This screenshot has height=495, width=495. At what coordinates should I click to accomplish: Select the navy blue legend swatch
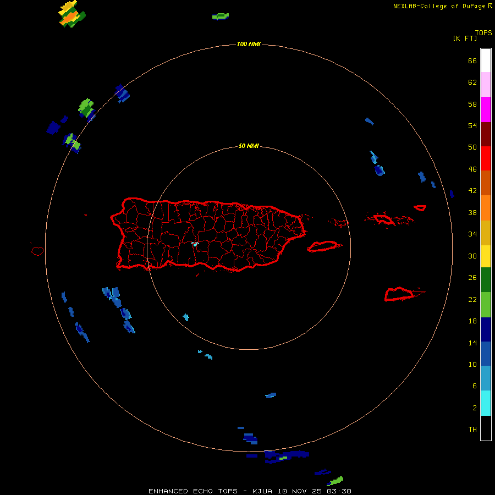pyautogui.click(x=486, y=329)
